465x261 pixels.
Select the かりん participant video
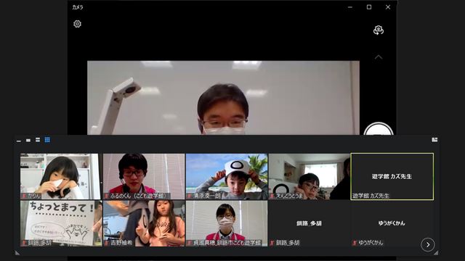pos(60,176)
